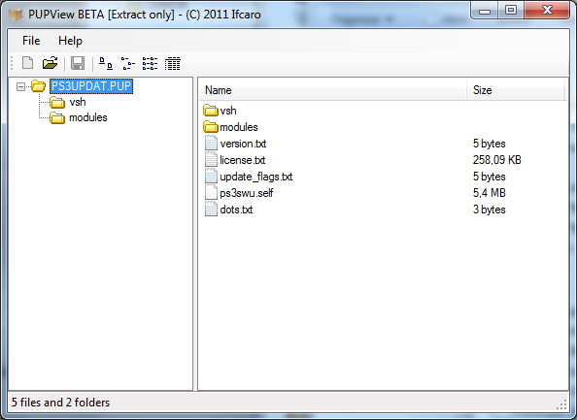This screenshot has width=577, height=420.
Task: Maximize the PUPView window
Action: pos(511,11)
